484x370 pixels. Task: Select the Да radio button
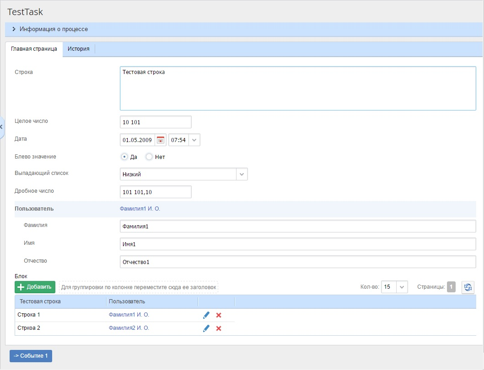(124, 157)
